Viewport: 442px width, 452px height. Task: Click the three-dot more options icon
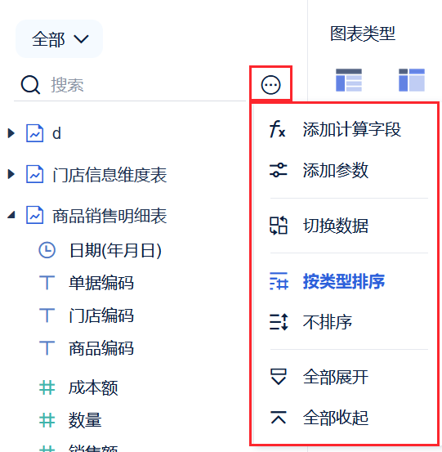tap(270, 85)
